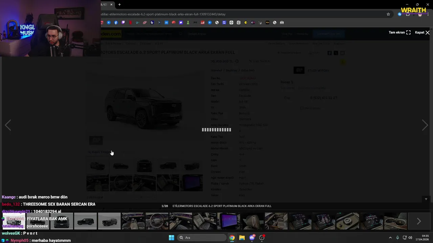Click the address bar URL

point(163,14)
